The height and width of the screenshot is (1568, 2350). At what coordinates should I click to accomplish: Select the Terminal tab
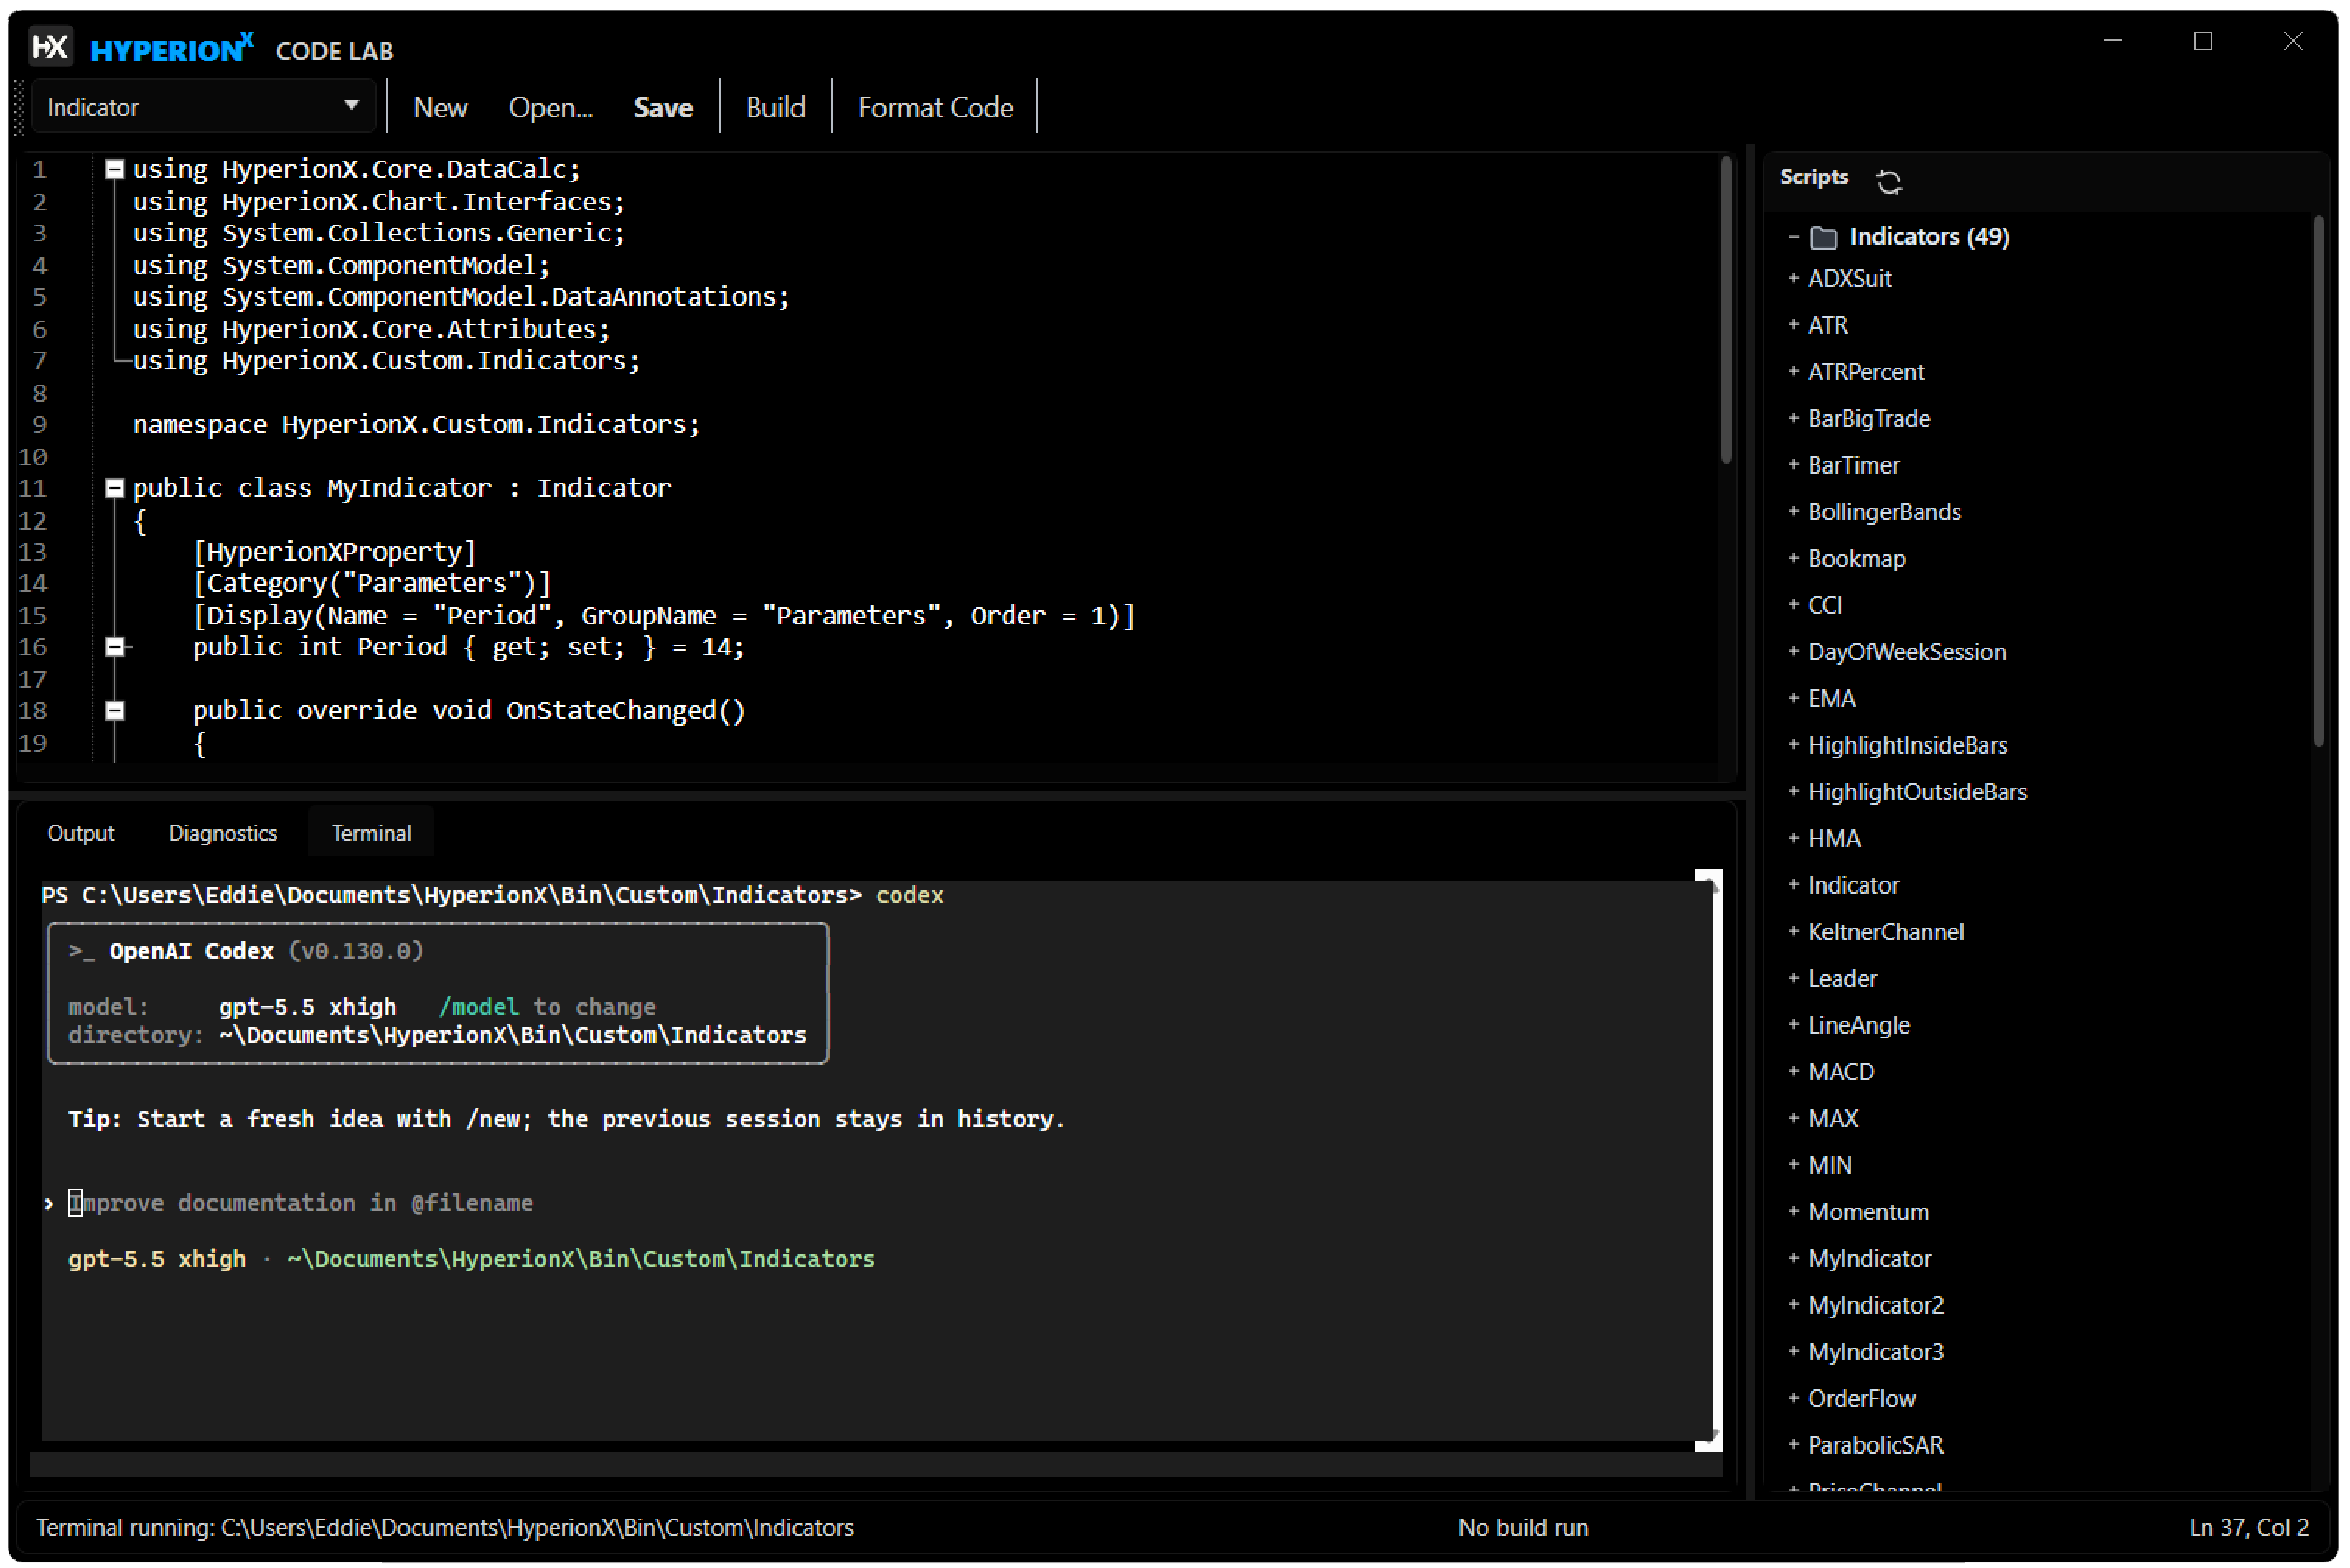click(x=371, y=833)
